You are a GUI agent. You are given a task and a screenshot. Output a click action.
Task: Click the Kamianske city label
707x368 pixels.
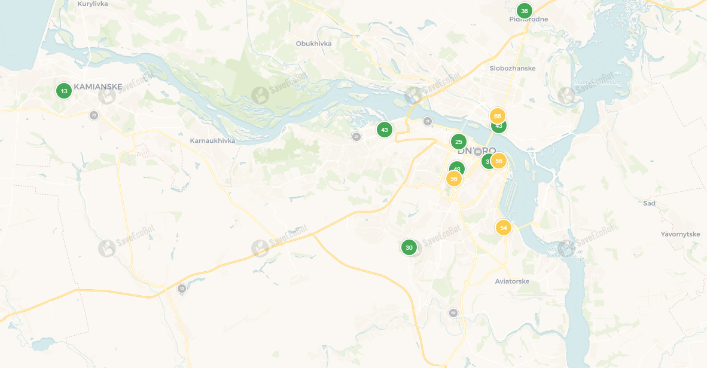(98, 87)
